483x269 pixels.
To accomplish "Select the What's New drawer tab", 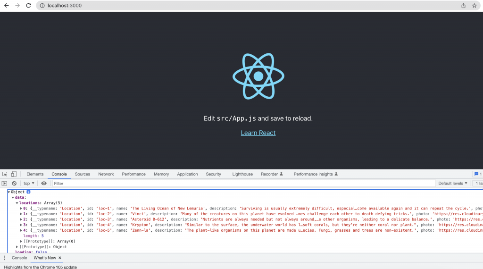I will tap(45, 258).
